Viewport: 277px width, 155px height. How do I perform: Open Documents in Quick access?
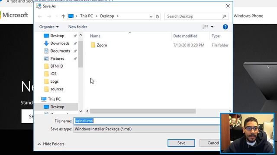click(x=60, y=51)
